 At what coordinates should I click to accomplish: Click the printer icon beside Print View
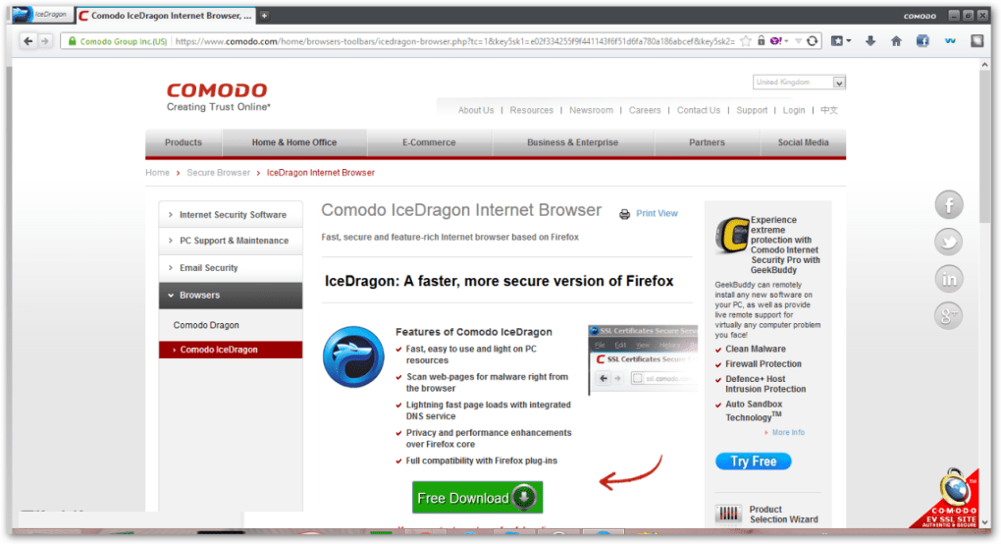coord(624,214)
